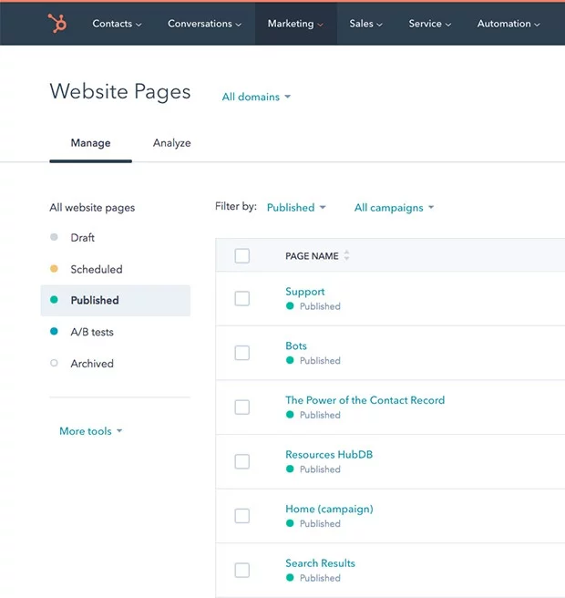Open the Published filter dropdown

pyautogui.click(x=296, y=208)
